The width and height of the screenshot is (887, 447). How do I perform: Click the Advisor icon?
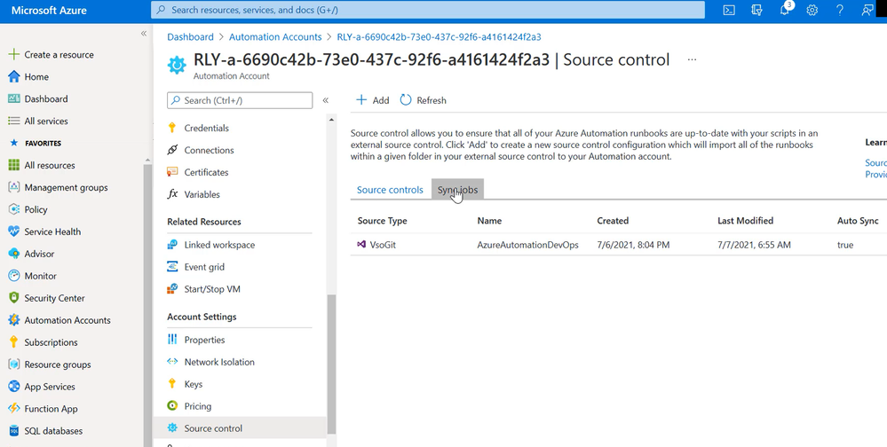click(x=13, y=254)
